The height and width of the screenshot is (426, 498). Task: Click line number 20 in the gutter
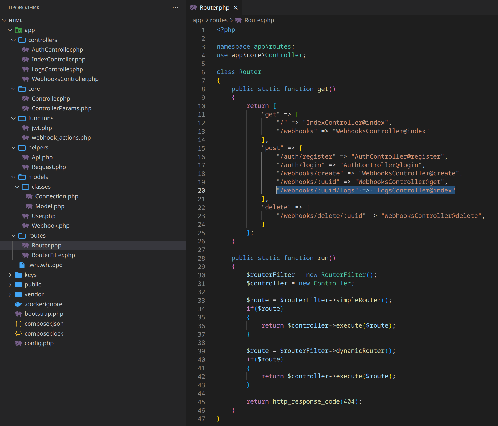(x=201, y=191)
